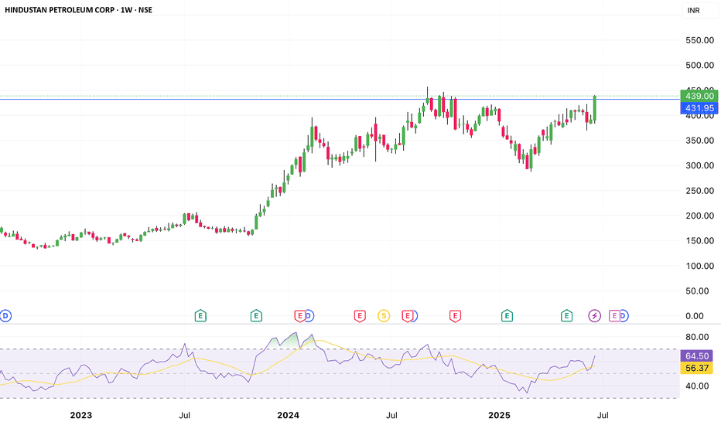Click the purple 64.50 RSI value label

696,356
